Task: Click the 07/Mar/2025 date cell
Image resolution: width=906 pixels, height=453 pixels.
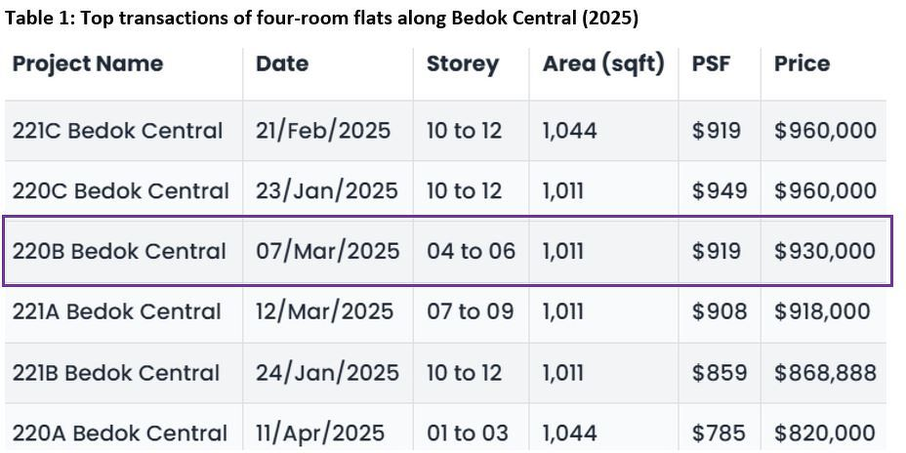Action: [x=328, y=251]
